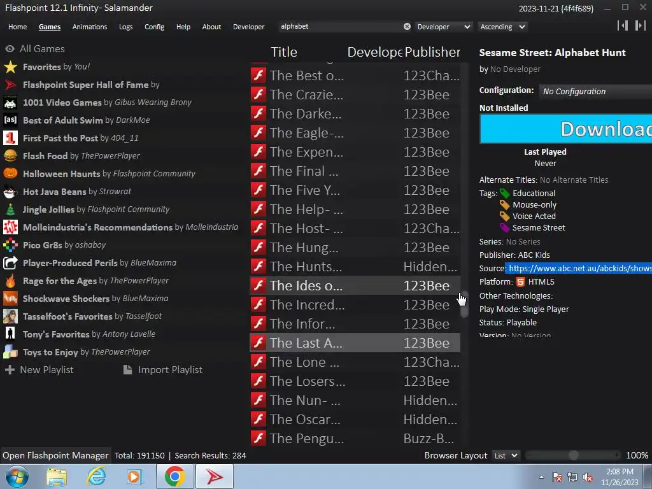Select the row The Hunts...

(x=355, y=267)
